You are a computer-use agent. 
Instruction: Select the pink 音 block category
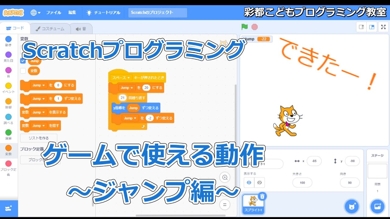pos(9,72)
